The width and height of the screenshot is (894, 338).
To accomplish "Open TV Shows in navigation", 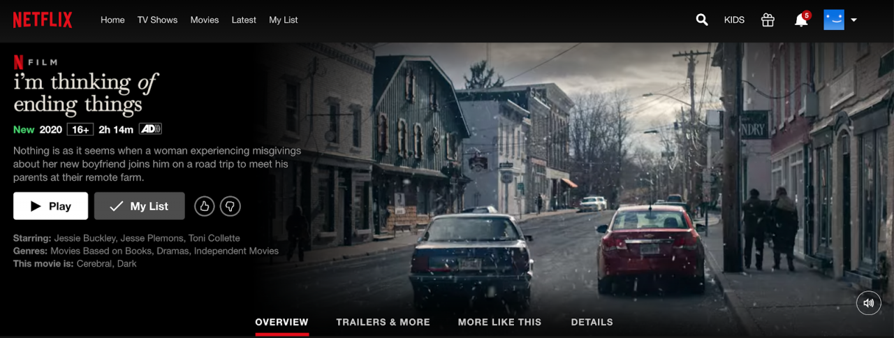I will [157, 20].
